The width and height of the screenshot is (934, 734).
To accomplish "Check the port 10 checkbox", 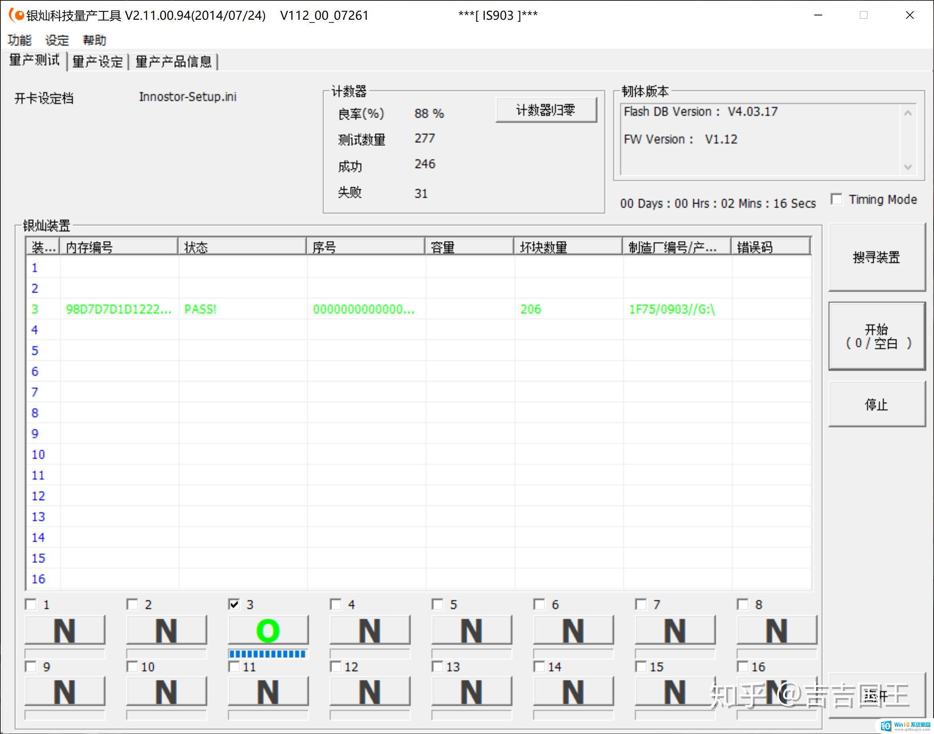I will tap(133, 666).
